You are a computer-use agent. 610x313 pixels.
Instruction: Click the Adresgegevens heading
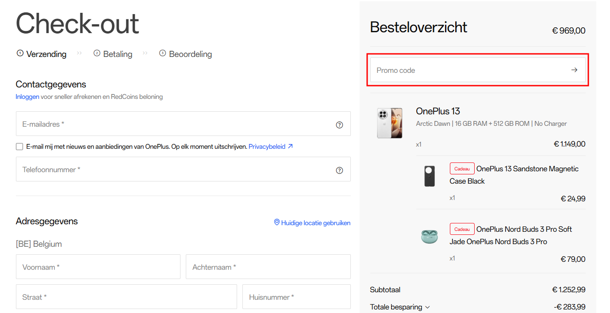coord(47,221)
